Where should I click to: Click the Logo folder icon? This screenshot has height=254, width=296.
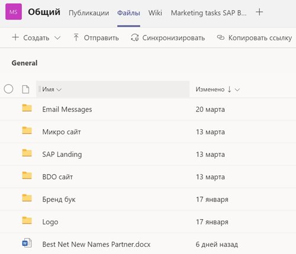pyautogui.click(x=27, y=221)
